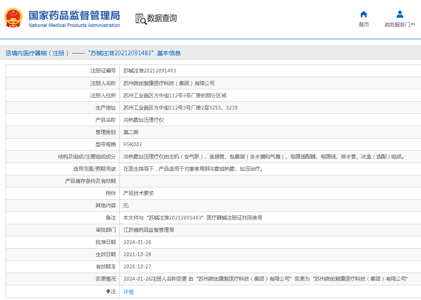Click the National Medical Products Administration subtitle
The width and height of the screenshot is (421, 300).
coord(74,25)
